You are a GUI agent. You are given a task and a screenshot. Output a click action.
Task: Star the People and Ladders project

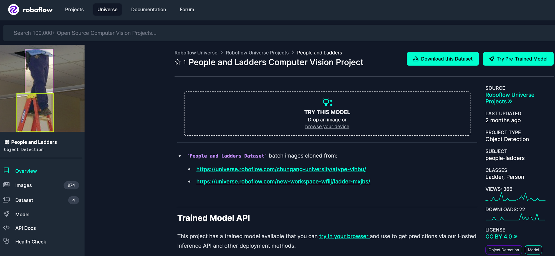tap(178, 62)
